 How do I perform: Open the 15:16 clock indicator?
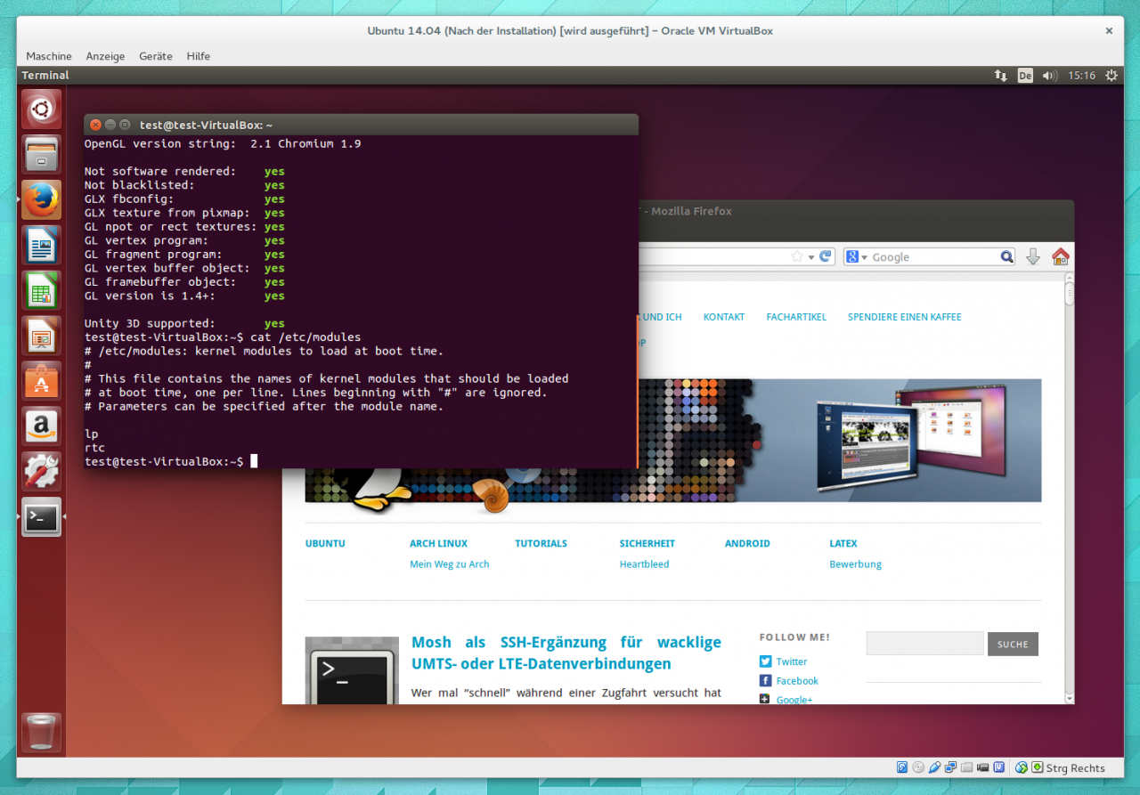(x=1082, y=76)
